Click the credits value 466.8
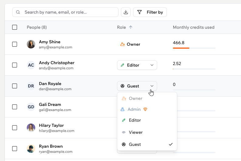 click(178, 43)
